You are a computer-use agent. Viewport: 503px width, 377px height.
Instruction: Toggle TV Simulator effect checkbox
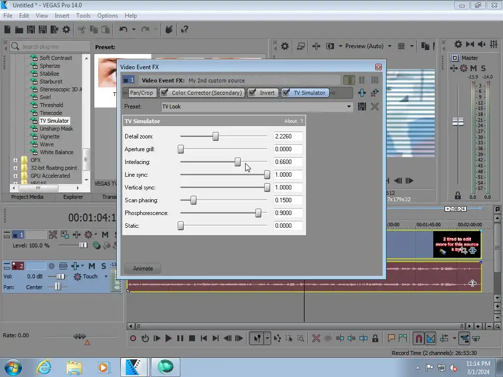pyautogui.click(x=286, y=93)
